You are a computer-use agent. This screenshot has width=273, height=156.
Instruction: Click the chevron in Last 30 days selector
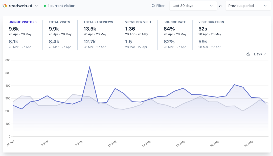[x=211, y=6]
